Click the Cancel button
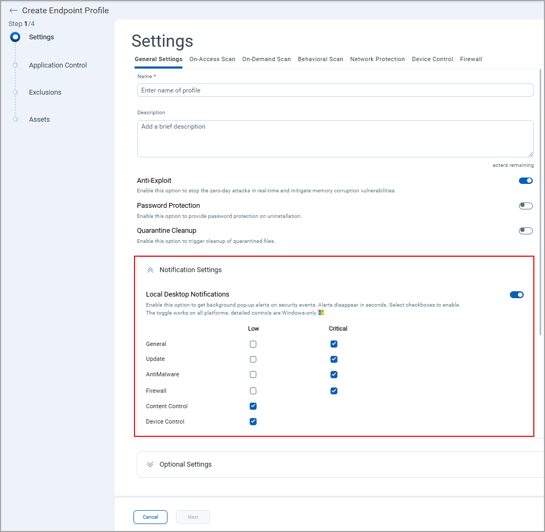 pos(150,517)
